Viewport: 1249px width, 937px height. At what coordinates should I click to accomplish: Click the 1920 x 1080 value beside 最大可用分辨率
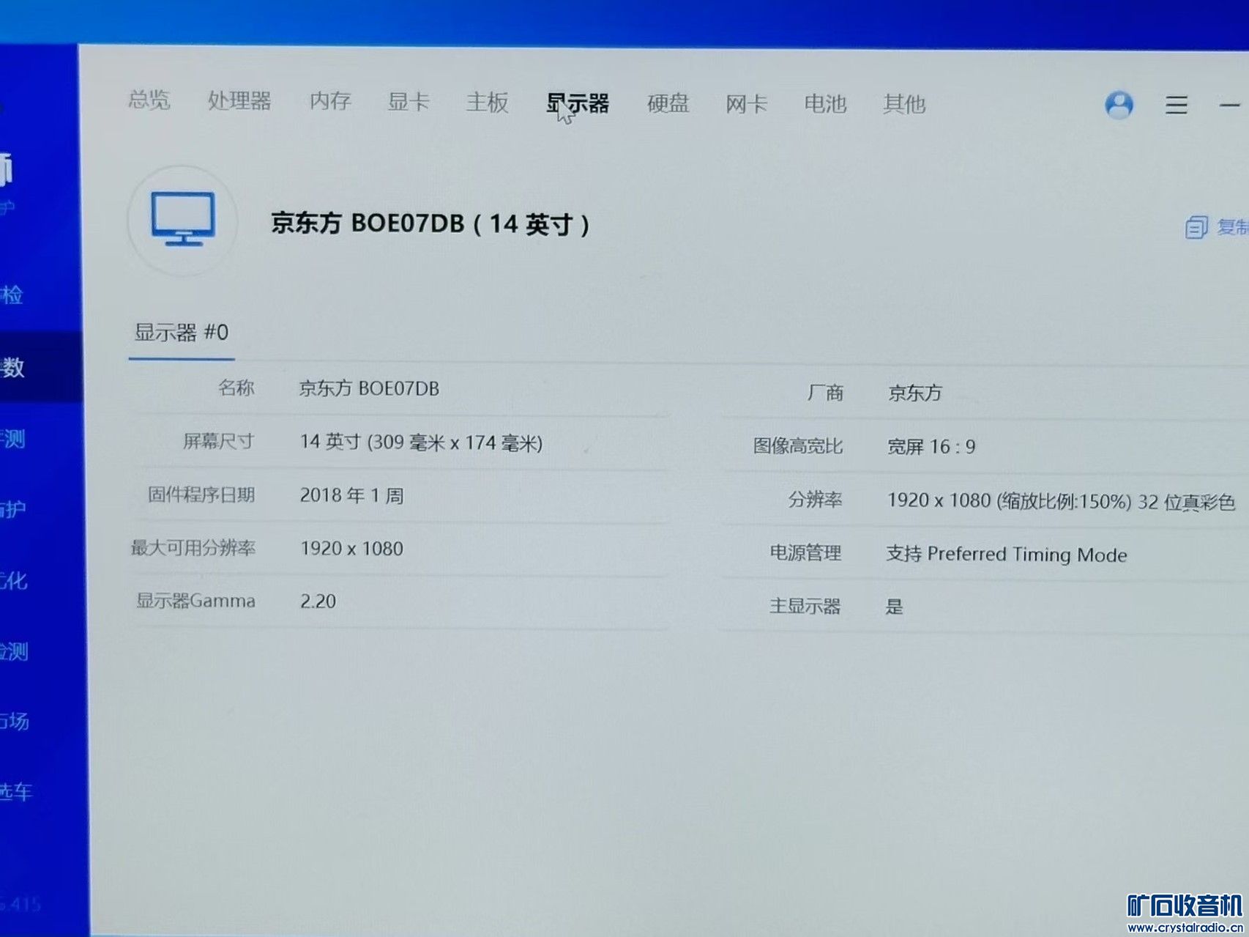pos(351,549)
